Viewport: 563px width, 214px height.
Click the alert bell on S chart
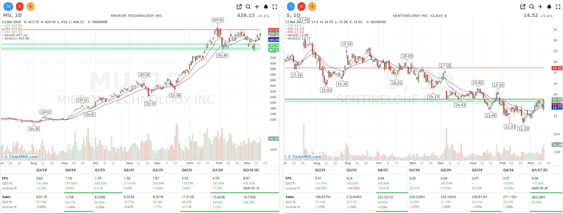tap(549, 7)
